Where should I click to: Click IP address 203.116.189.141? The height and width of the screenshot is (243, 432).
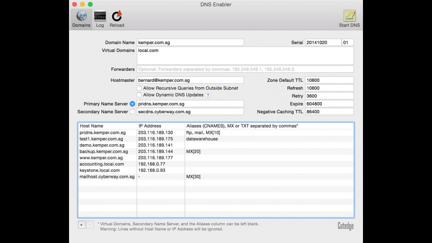[155, 145]
